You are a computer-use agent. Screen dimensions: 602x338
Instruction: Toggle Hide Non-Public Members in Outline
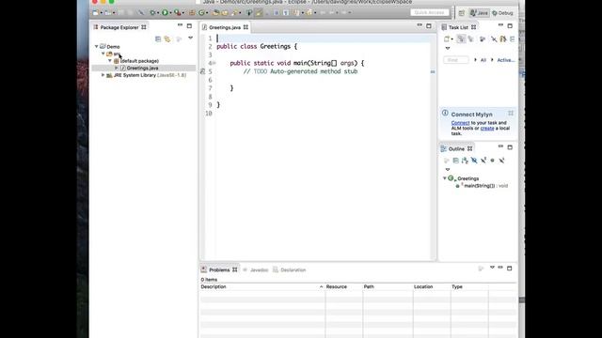493,161
